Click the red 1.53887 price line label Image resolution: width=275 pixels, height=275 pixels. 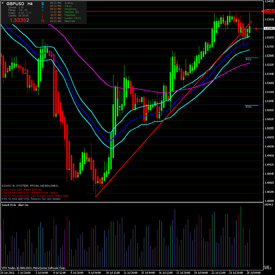pyautogui.click(x=269, y=11)
